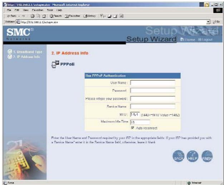Open the Search pane from toolbar
The image size is (224, 185).
[x=55, y=16]
